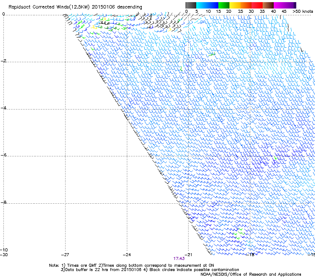Select the "-4" latitude axis label

coord(3,108)
